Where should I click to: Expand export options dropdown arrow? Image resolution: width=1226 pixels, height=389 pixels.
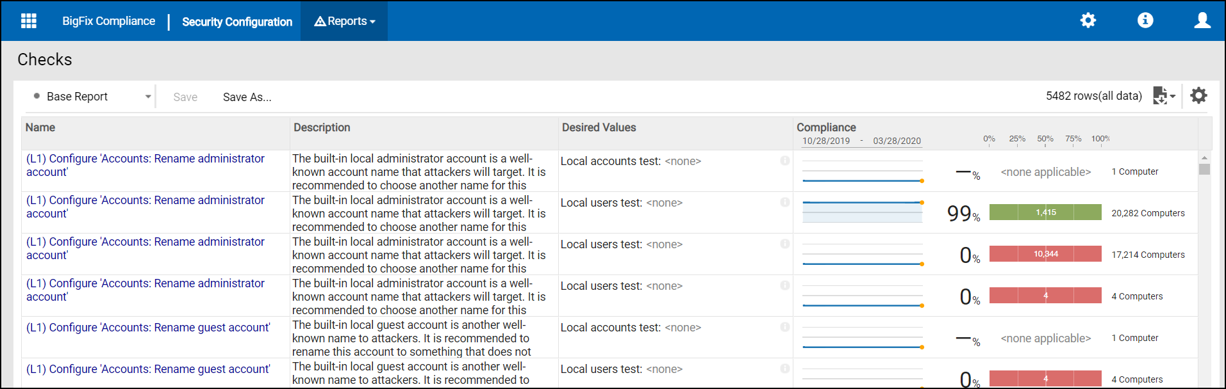(x=1173, y=97)
